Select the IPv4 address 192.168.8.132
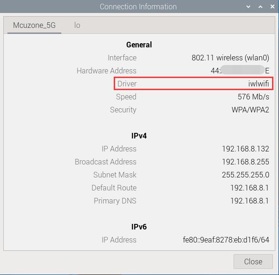 (x=245, y=149)
